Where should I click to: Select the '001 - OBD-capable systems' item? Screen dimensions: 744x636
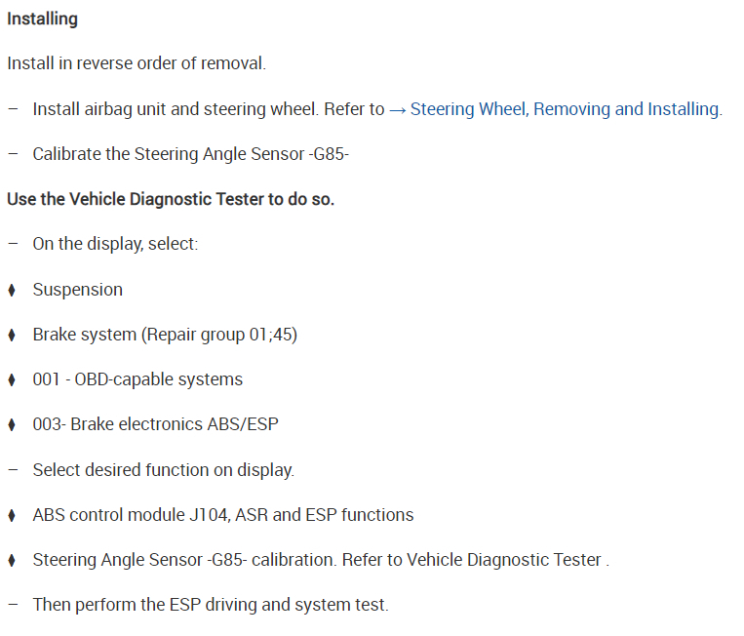tap(137, 379)
